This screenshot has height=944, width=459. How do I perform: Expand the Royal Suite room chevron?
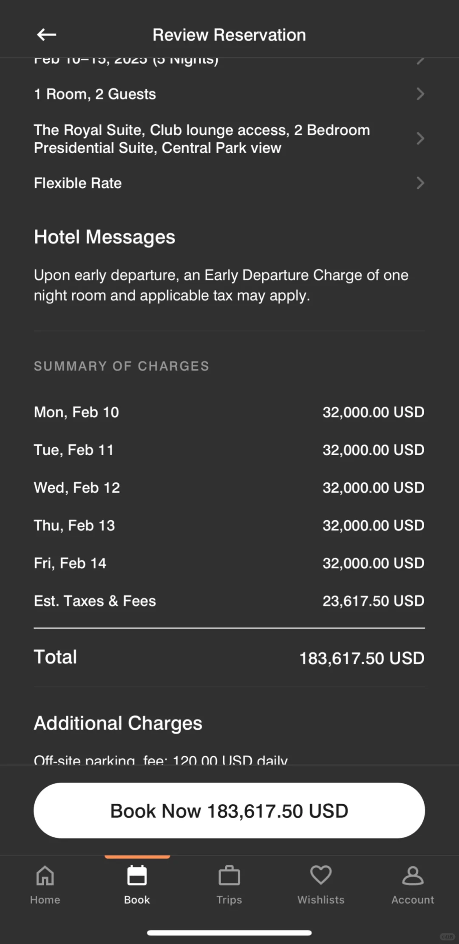[420, 139]
